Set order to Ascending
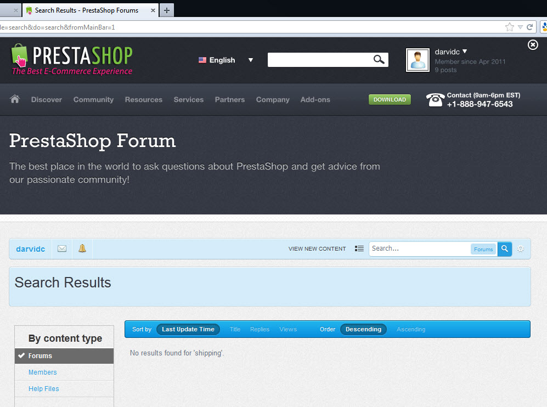This screenshot has height=407, width=547. tap(410, 329)
